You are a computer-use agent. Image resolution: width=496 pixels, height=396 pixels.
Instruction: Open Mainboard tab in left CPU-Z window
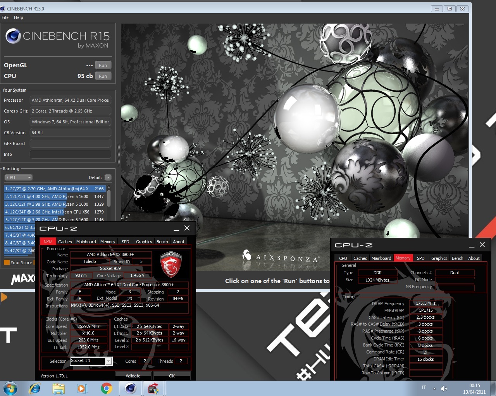(86, 241)
